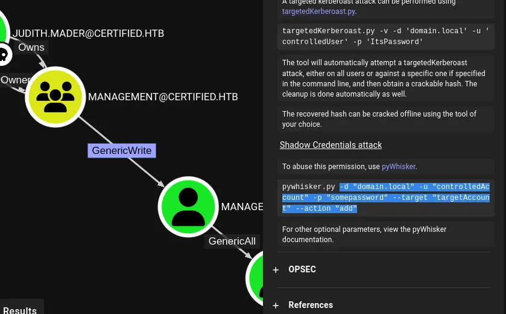Viewport: 506px width, 314px height.
Task: Select the MANAGEMENT group node icon
Action: tap(55, 97)
